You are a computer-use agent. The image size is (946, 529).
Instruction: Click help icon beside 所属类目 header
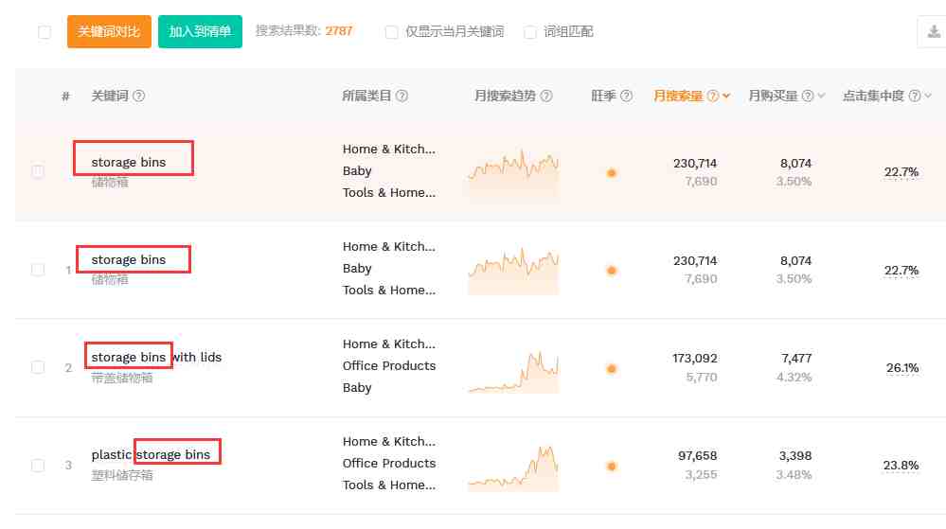(x=402, y=96)
